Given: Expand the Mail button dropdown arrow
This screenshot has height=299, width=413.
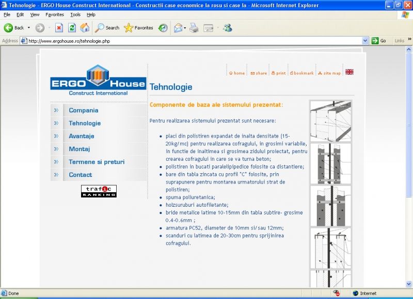Looking at the screenshot, I should [x=184, y=28].
